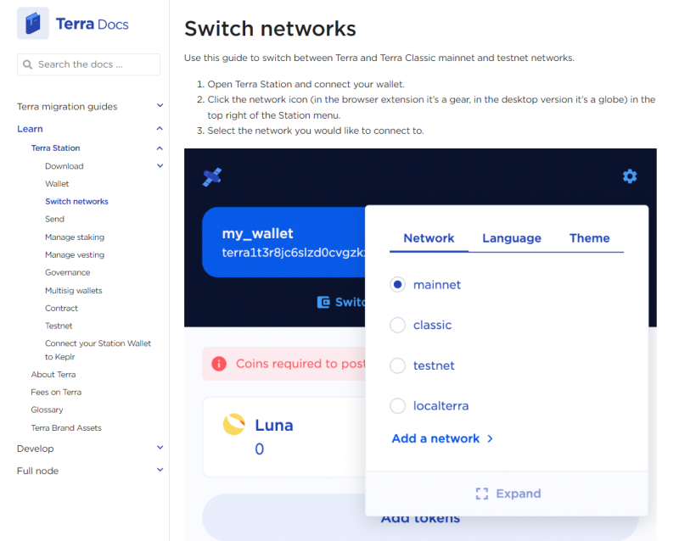Viewport: 679px width, 541px height.
Task: Collapse the Learn section chevron
Action: (160, 129)
